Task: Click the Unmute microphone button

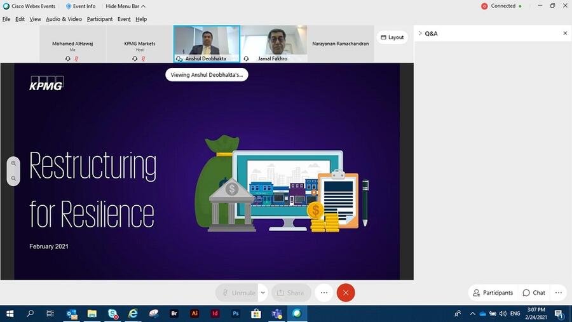Action: coord(237,293)
